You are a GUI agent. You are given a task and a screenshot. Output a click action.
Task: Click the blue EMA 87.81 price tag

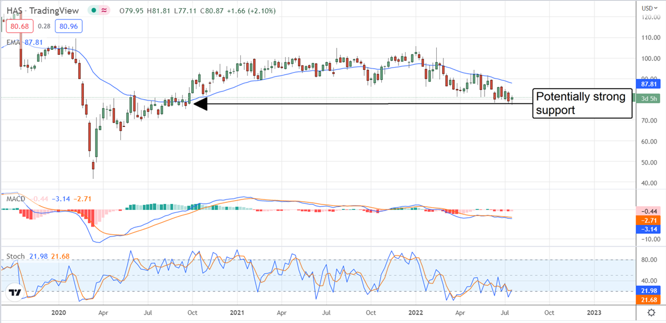point(647,84)
